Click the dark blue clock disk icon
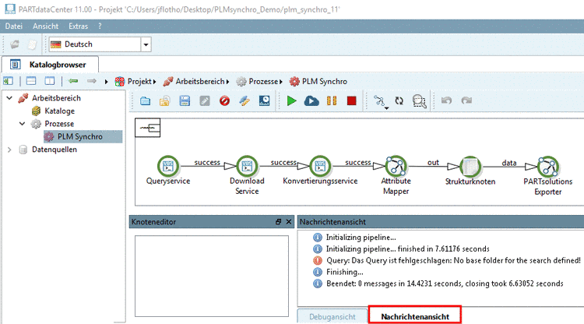Screen dimensions: 584x324 click(265, 100)
